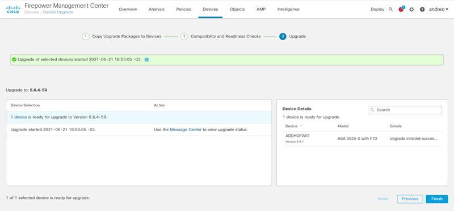Click the magnifier icon in Device Details search
This screenshot has width=454, height=211.
(372, 110)
